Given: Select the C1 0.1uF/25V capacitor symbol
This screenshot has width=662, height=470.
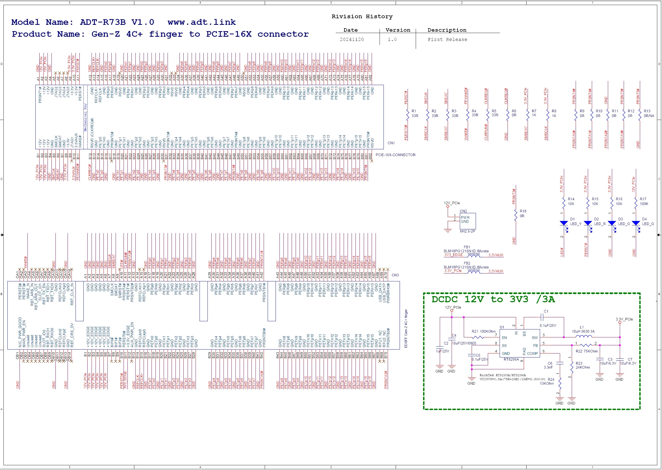Looking at the screenshot, I should [543, 318].
